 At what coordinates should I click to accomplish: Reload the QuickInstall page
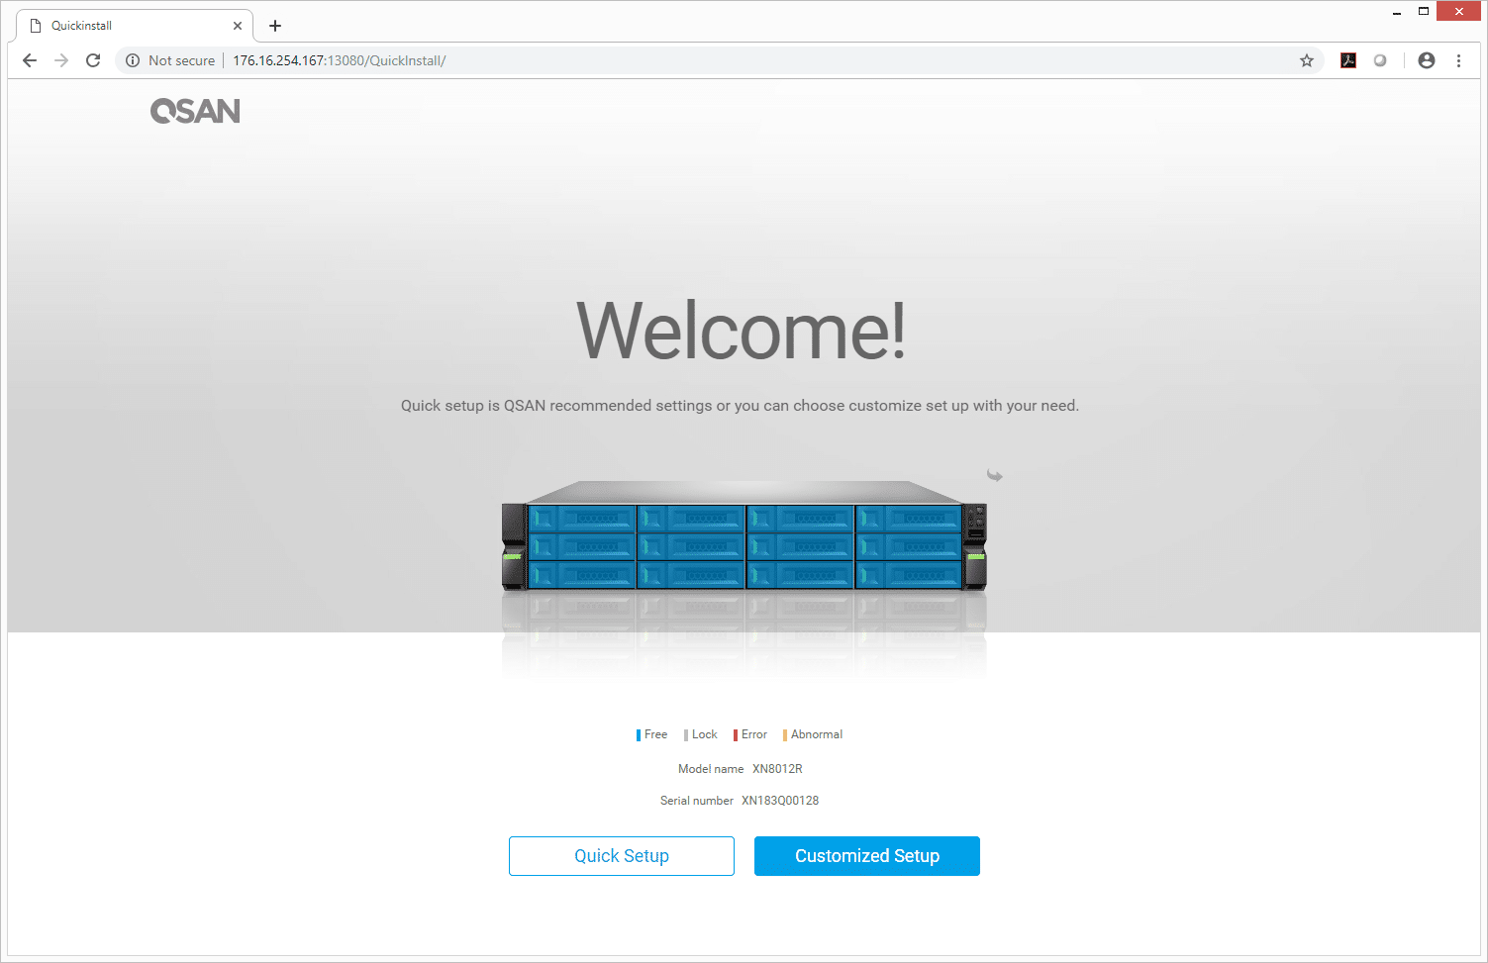pos(93,60)
